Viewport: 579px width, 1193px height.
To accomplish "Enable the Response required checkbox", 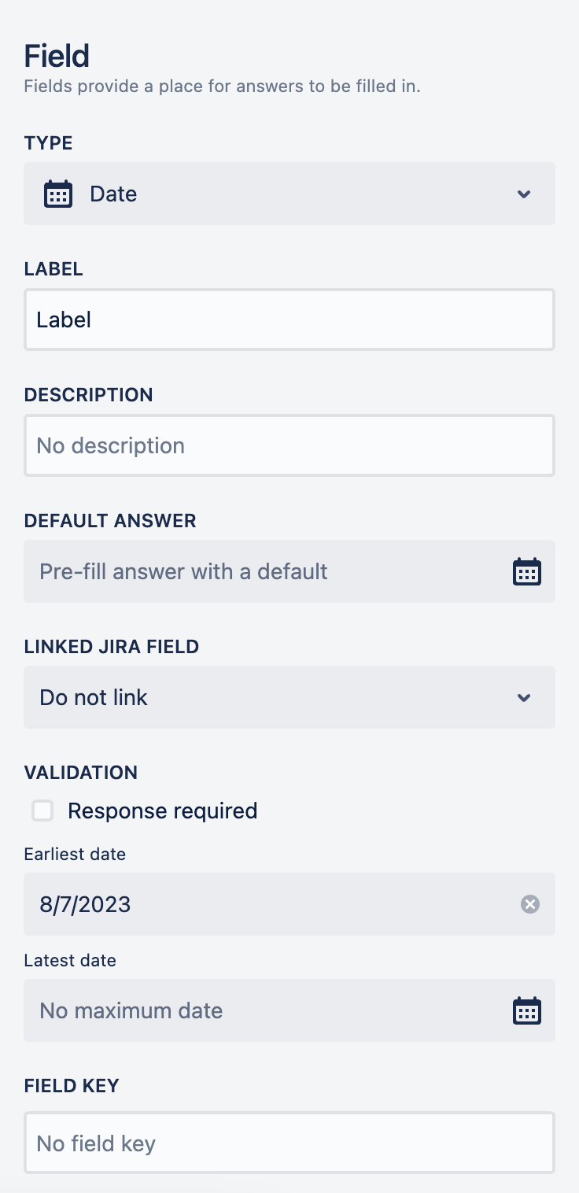I will pyautogui.click(x=42, y=811).
